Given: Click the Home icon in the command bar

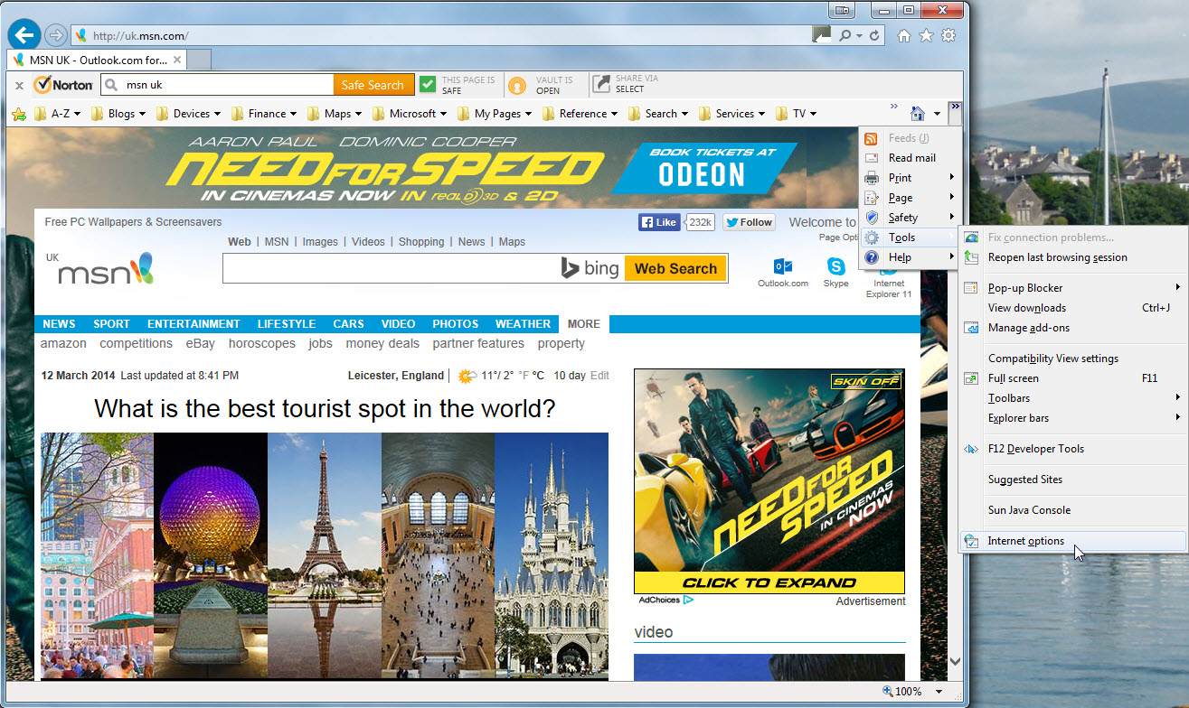Looking at the screenshot, I should (918, 114).
